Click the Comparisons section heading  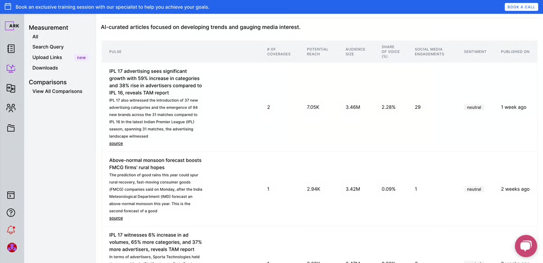48,82
